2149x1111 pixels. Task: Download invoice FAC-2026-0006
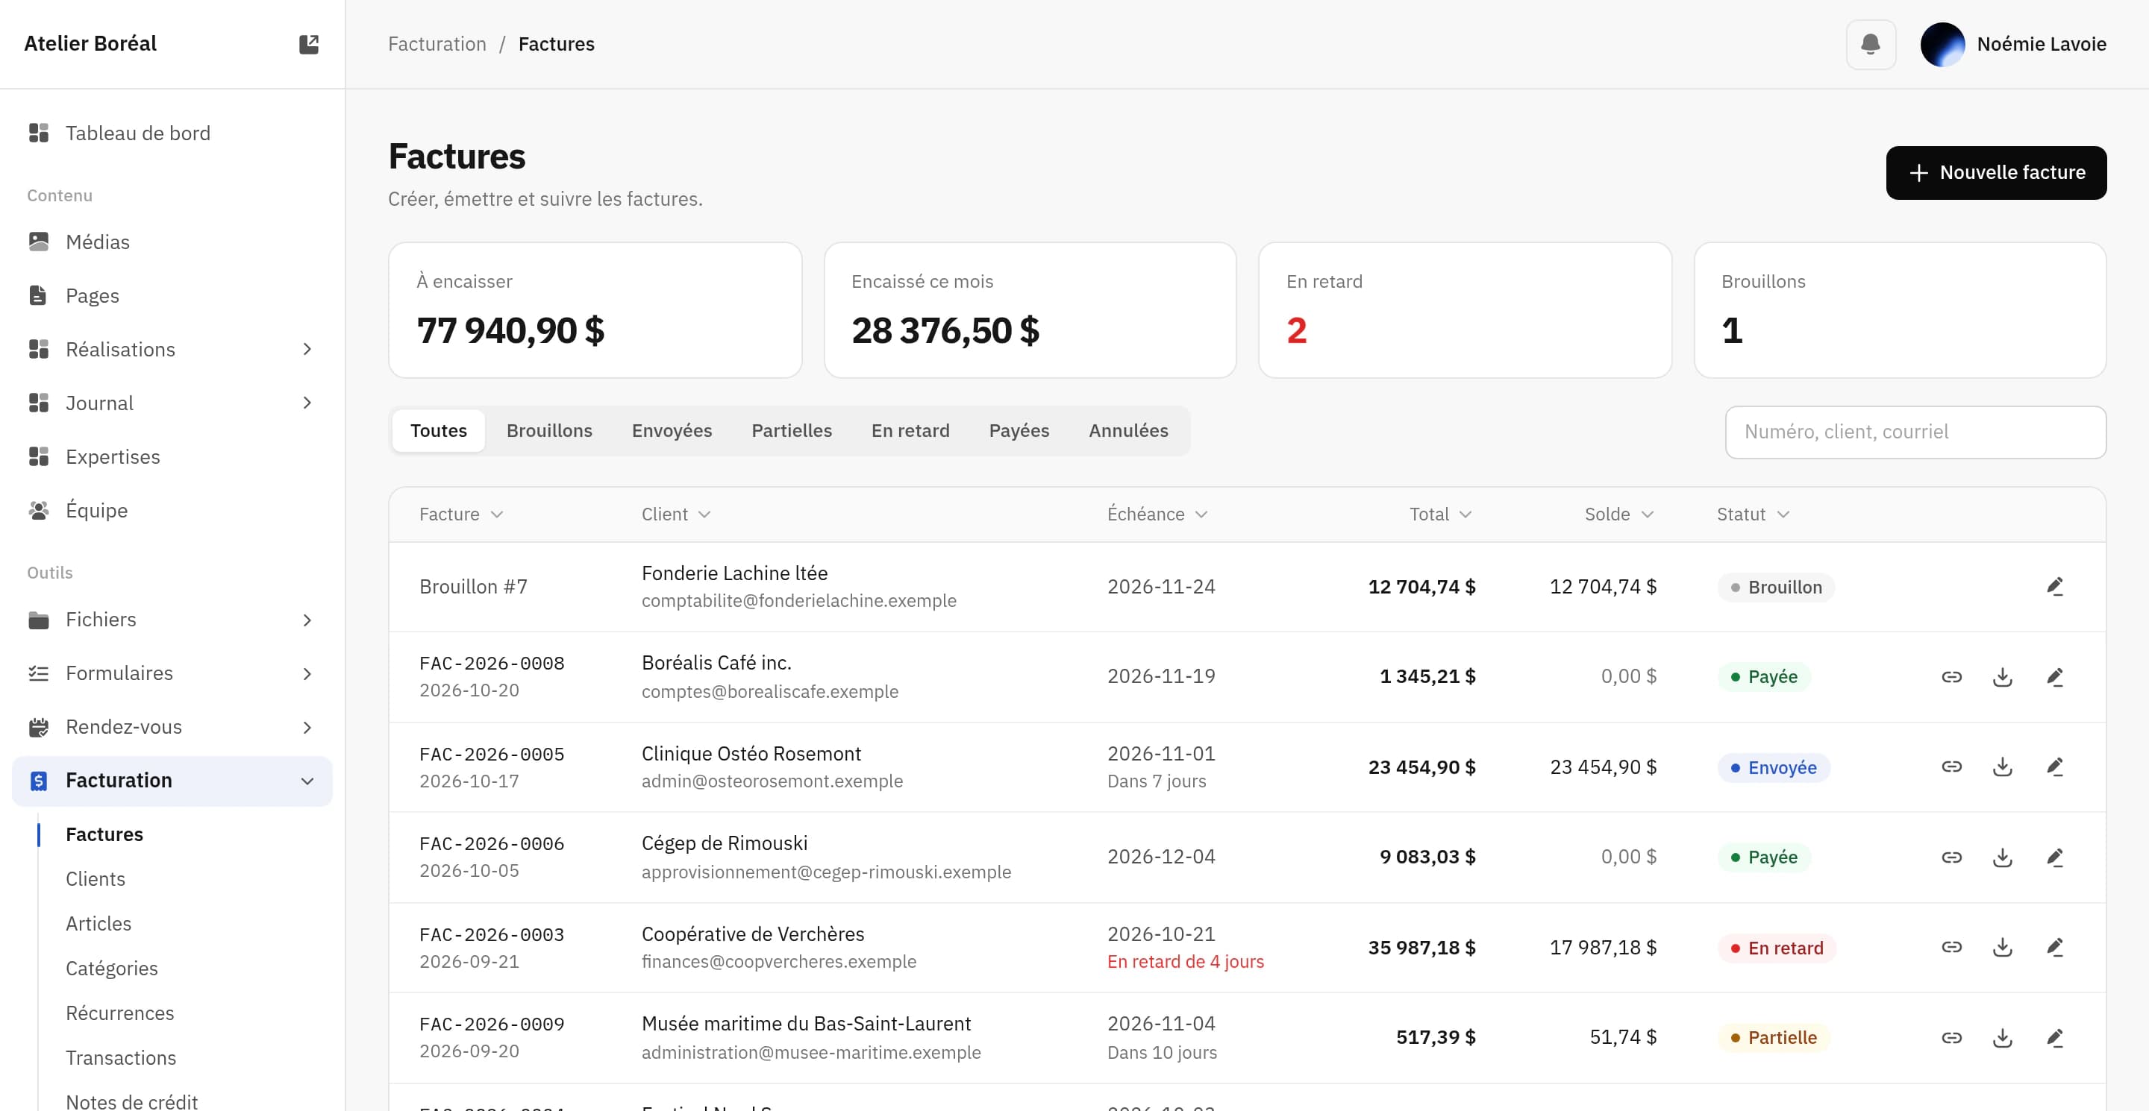pyautogui.click(x=2002, y=857)
